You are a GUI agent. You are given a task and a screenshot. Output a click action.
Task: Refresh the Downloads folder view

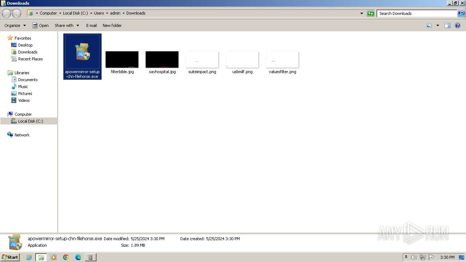[371, 13]
